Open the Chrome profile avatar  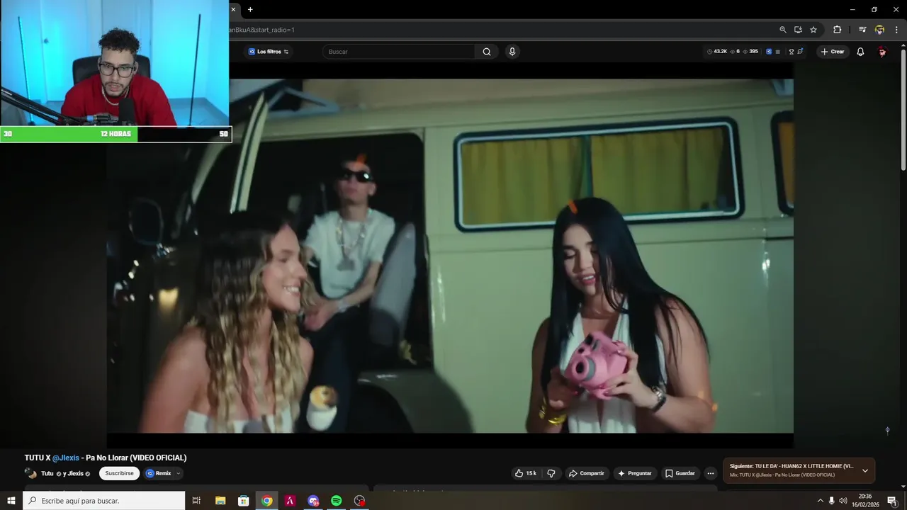879,30
